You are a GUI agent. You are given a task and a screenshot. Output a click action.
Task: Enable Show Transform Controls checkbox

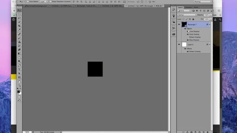[50, 1]
